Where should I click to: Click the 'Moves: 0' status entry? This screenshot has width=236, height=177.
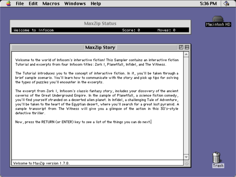click(166, 30)
